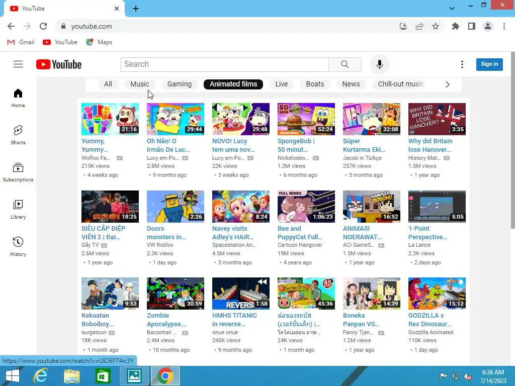The image size is (515, 386).
Task: Open Navey visits Adley's HAiR video title
Action: tap(233, 233)
